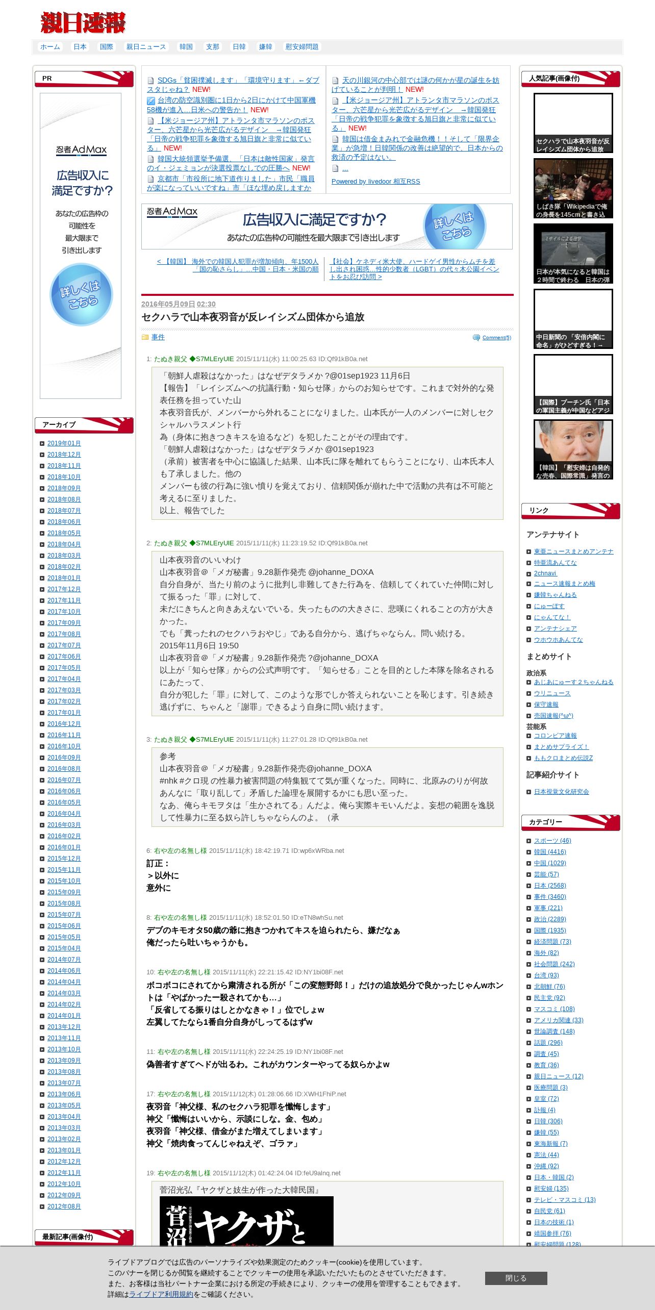
Task: Open the ホーム navigation item
Action: [50, 47]
